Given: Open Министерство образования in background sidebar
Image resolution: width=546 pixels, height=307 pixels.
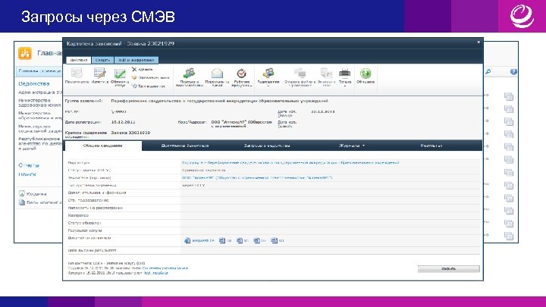Looking at the screenshot, I should click(x=40, y=115).
